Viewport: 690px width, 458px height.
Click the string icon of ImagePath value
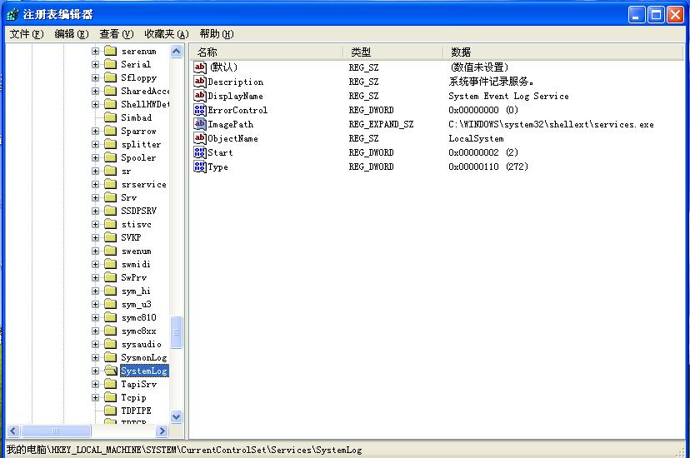coord(200,124)
